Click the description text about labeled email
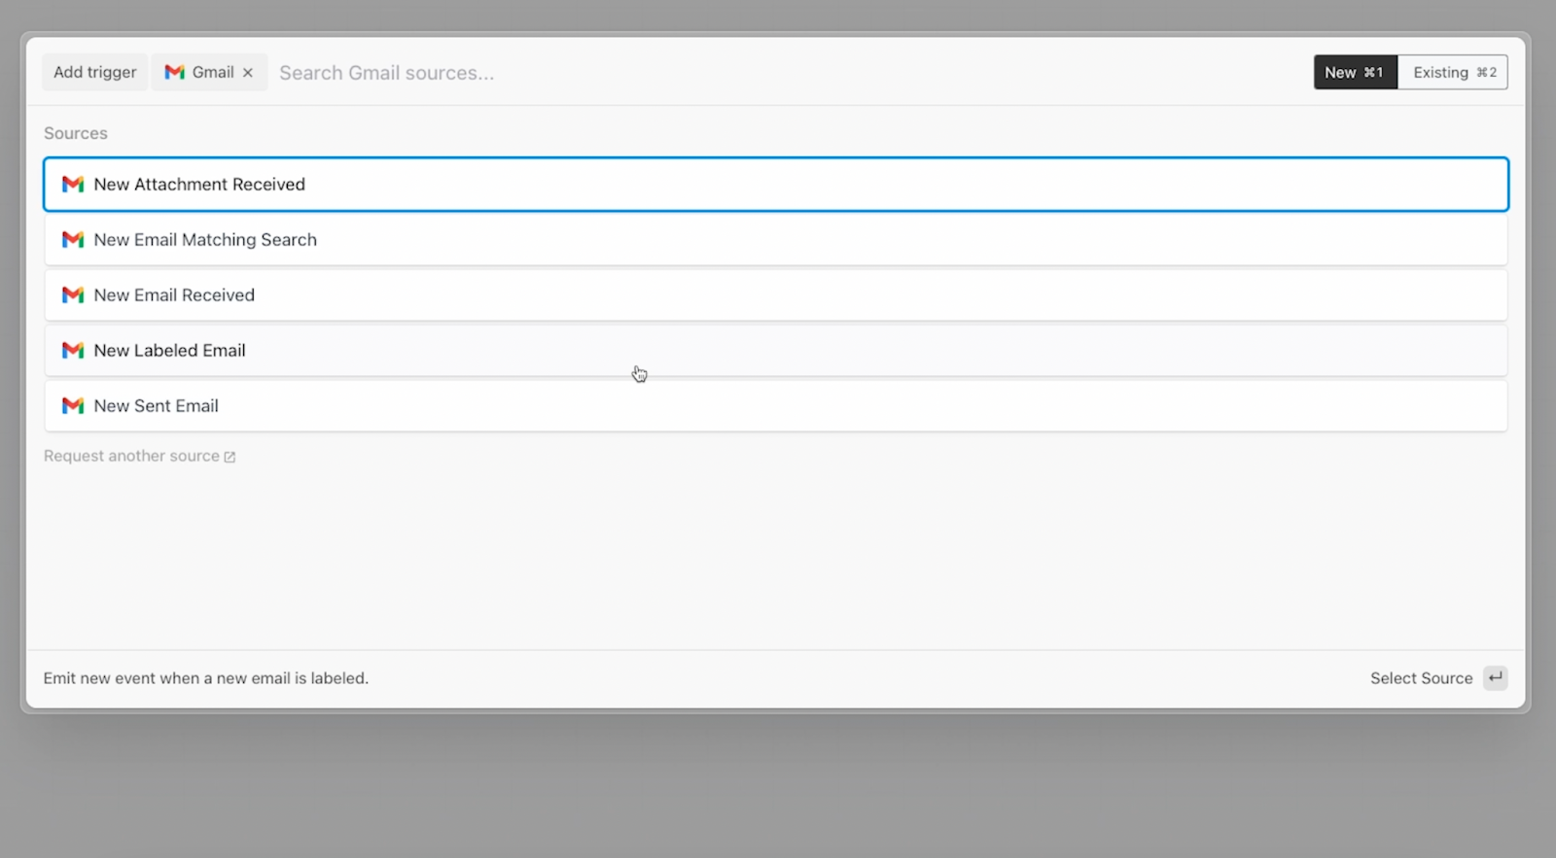 point(206,678)
